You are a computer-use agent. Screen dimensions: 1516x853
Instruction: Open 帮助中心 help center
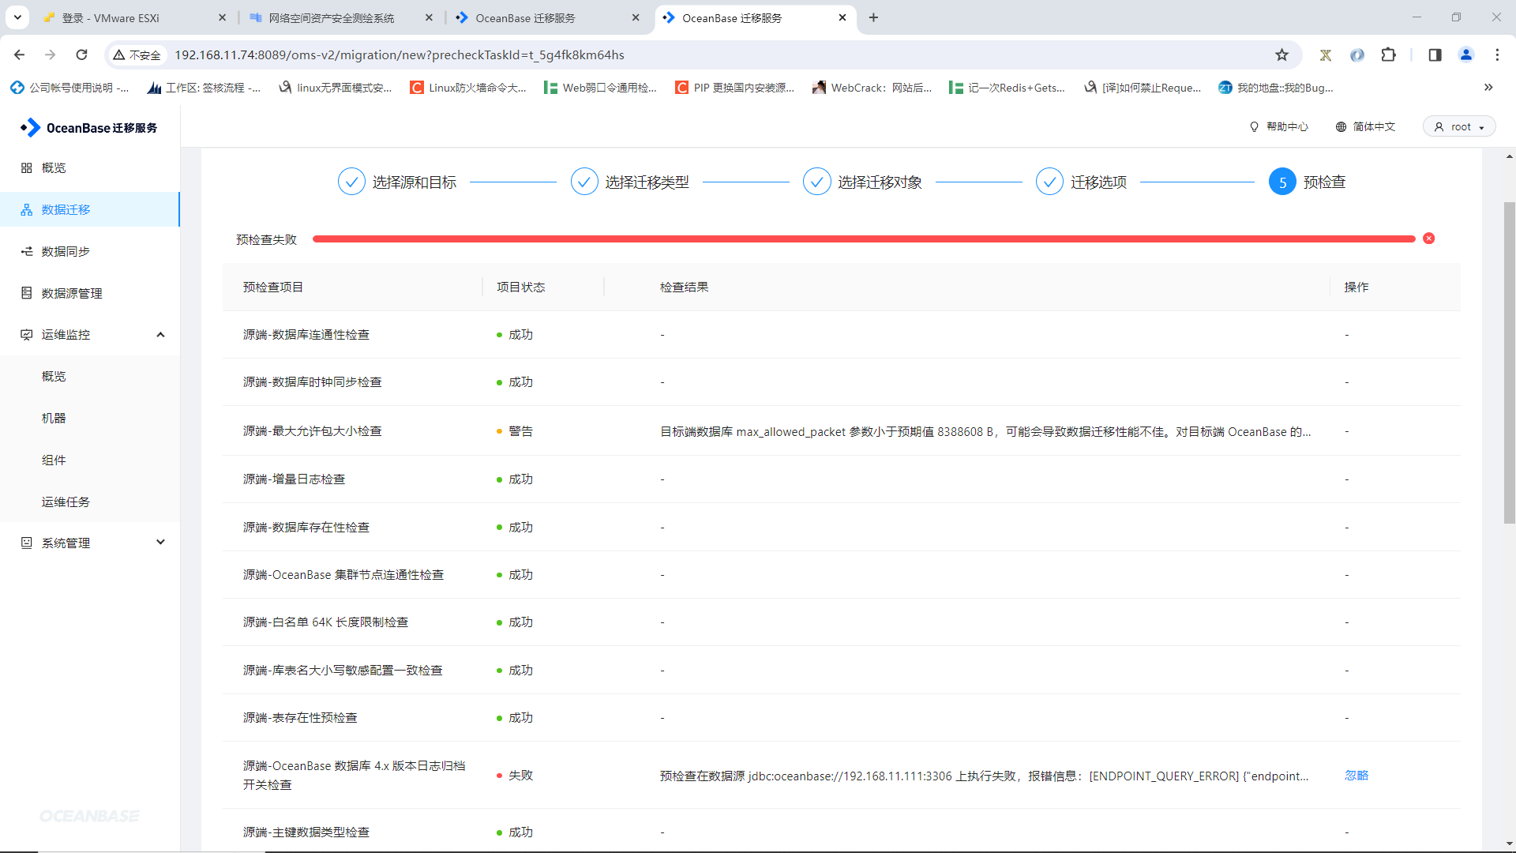point(1278,126)
